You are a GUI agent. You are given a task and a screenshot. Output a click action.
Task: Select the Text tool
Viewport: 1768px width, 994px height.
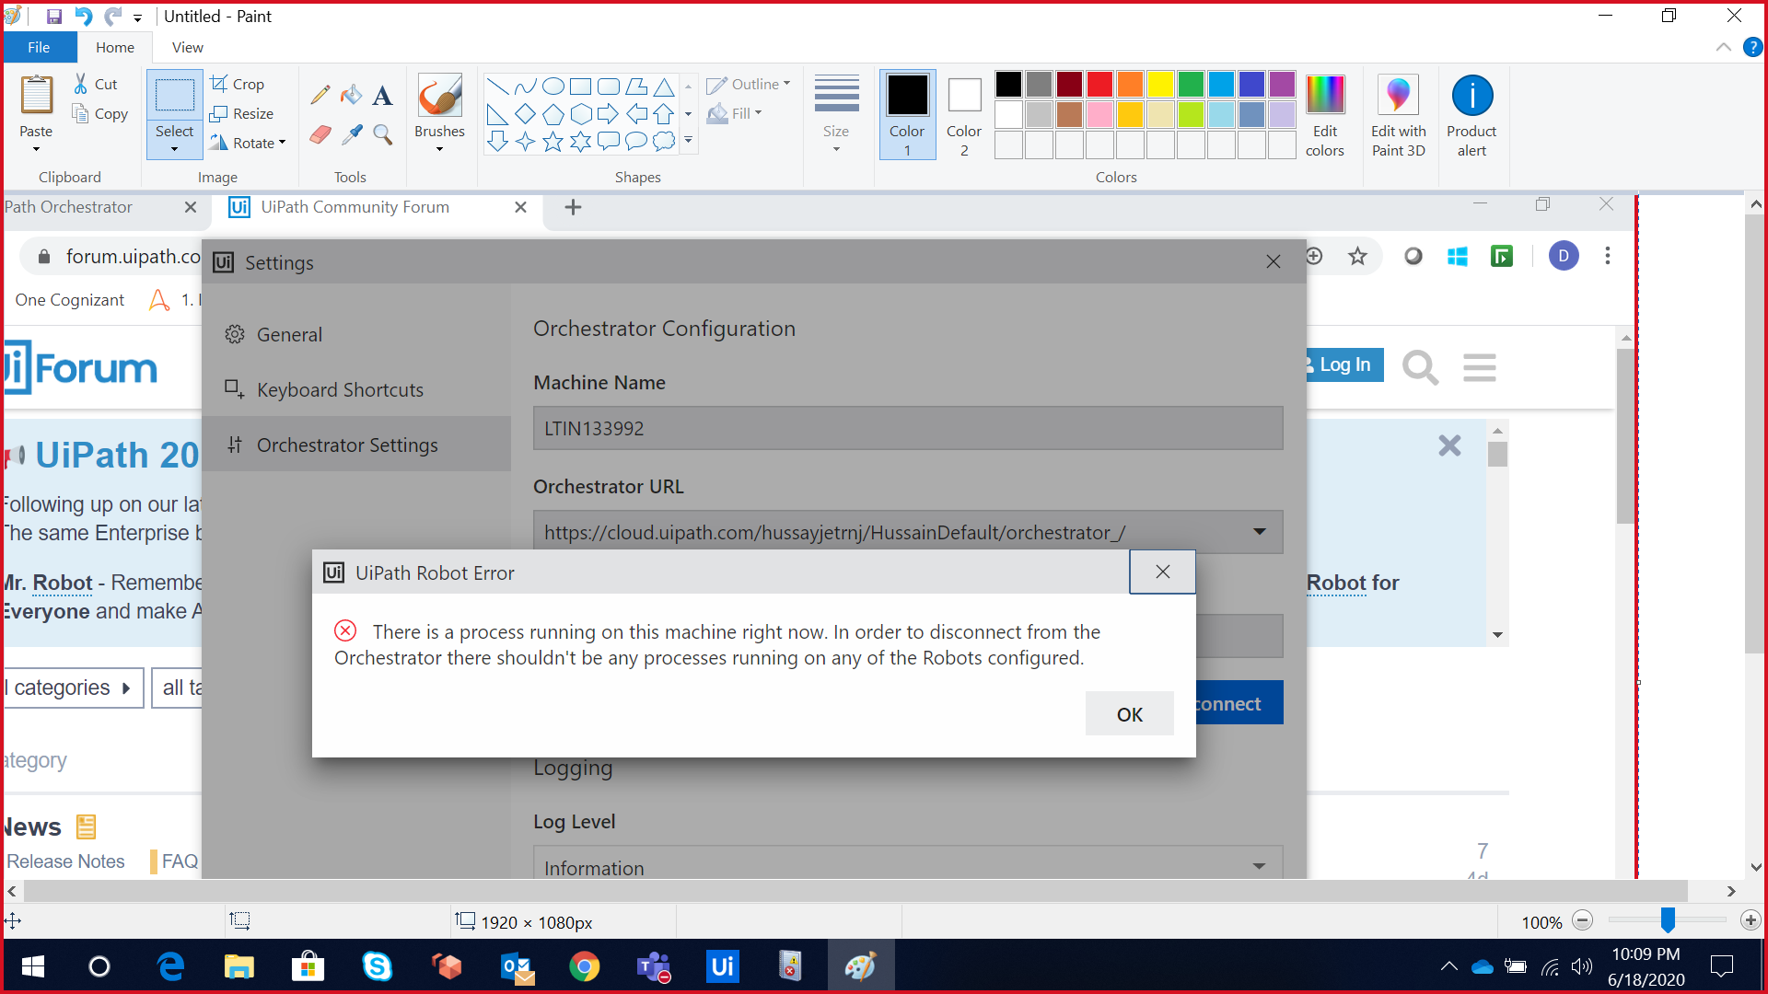[382, 95]
